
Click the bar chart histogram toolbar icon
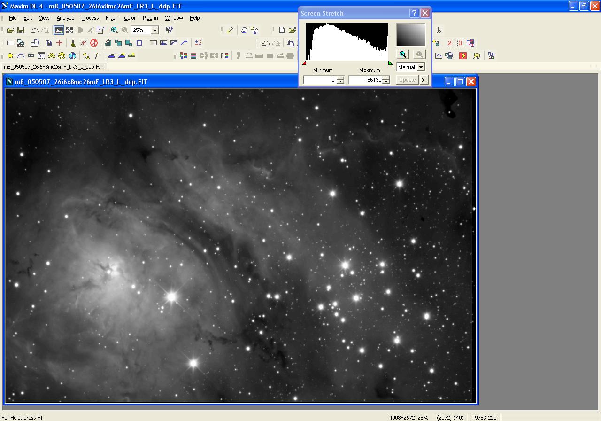pos(108,43)
